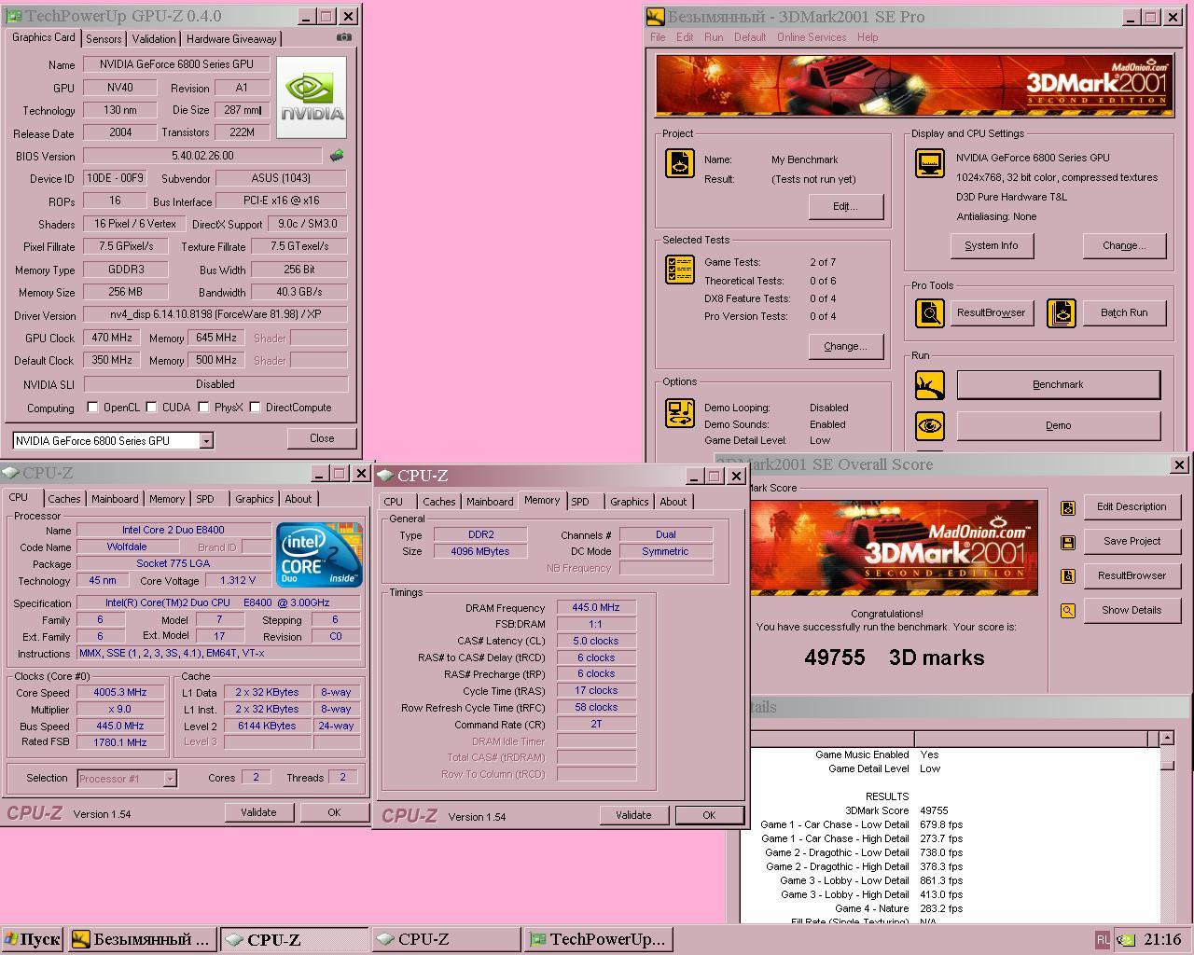The image size is (1194, 955).
Task: Click the GPU-Z title bar icon
Action: (x=13, y=16)
